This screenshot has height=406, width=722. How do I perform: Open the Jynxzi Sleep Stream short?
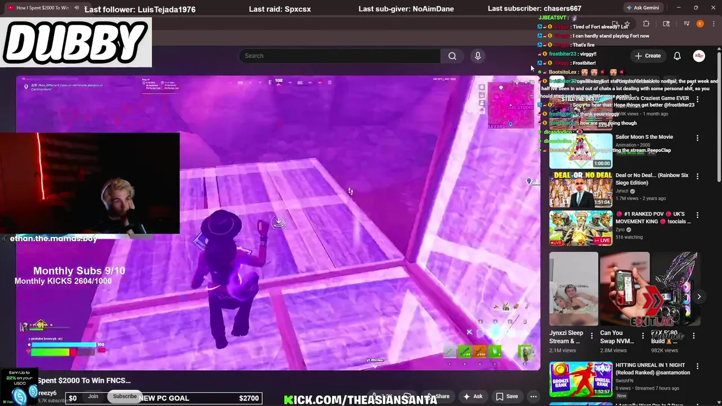click(574, 289)
